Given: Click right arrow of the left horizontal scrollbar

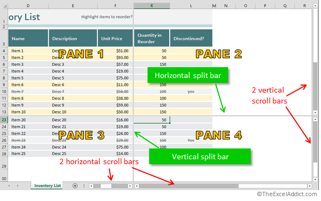Looking at the screenshot, I should [x=130, y=186].
